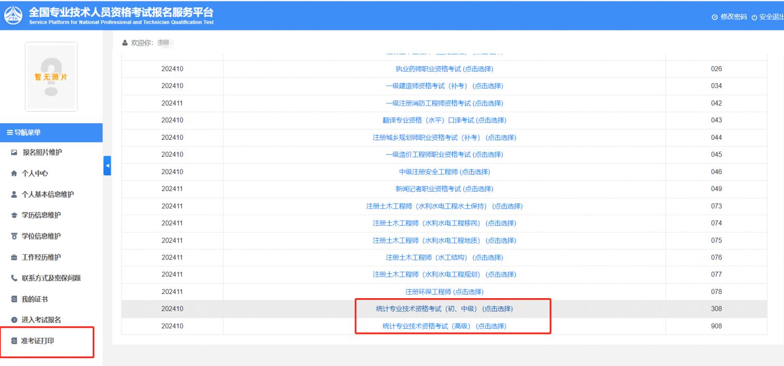Open 准考证打印 in the navigation menu
This screenshot has width=784, height=366.
pos(37,341)
